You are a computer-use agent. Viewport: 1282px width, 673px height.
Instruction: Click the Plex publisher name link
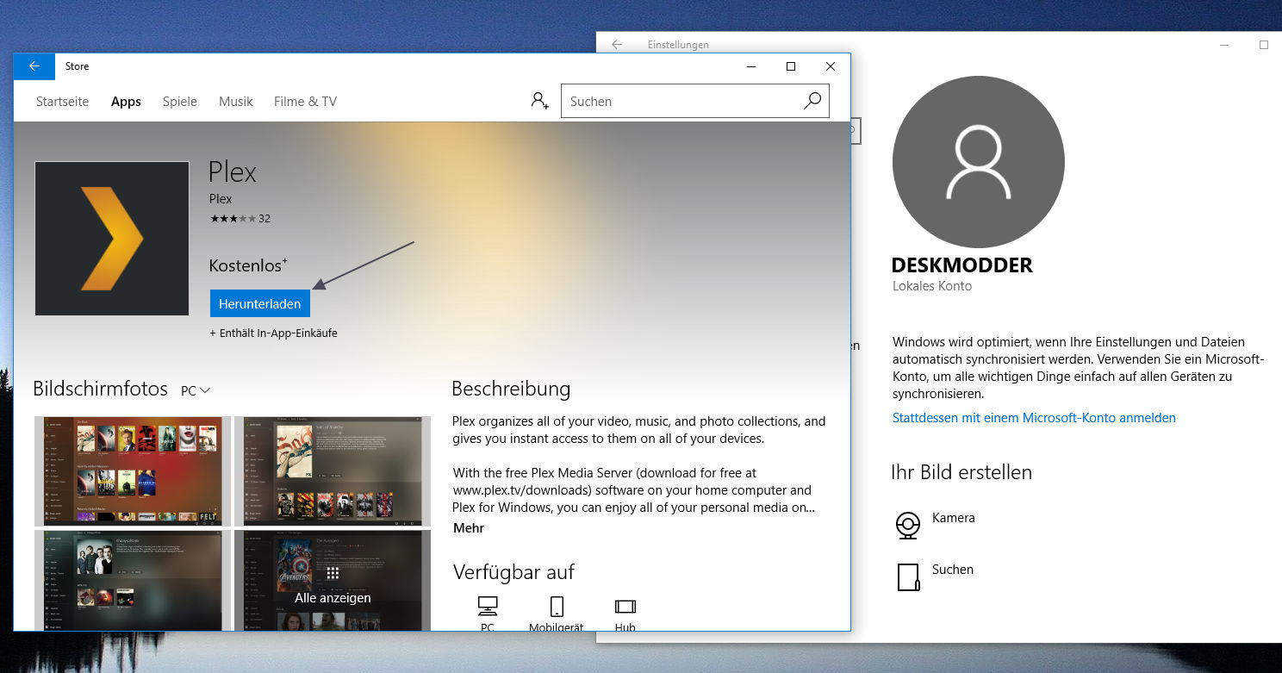[x=221, y=199]
